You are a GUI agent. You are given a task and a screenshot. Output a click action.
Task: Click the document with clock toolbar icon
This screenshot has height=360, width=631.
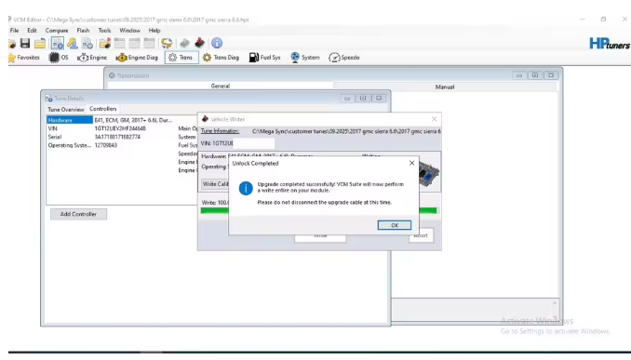87,43
